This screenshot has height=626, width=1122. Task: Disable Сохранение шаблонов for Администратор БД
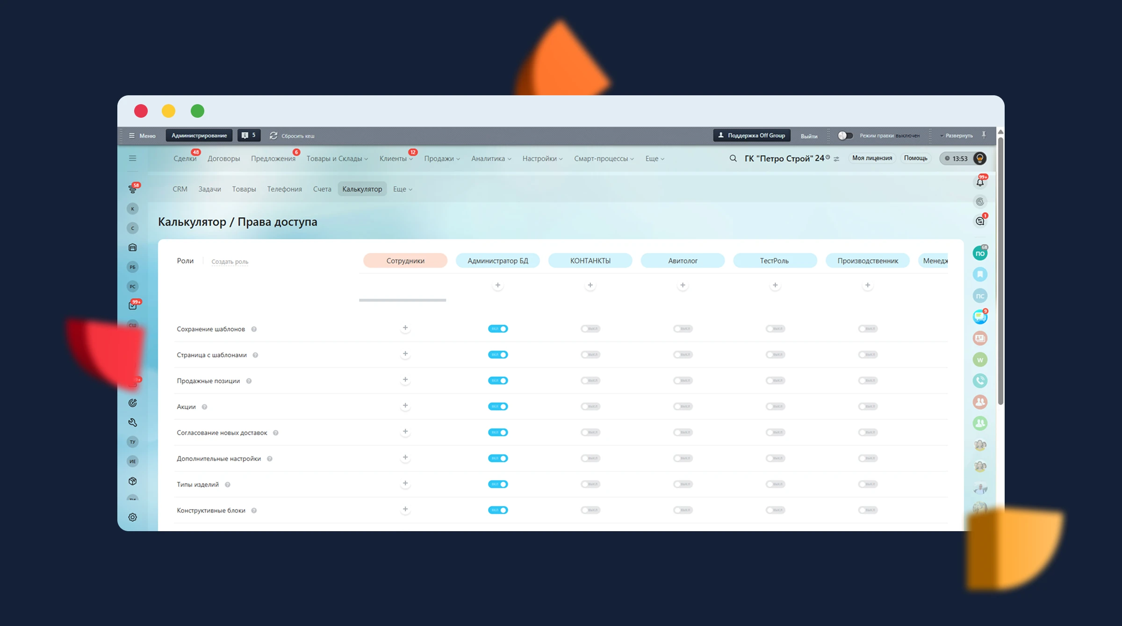[497, 329]
